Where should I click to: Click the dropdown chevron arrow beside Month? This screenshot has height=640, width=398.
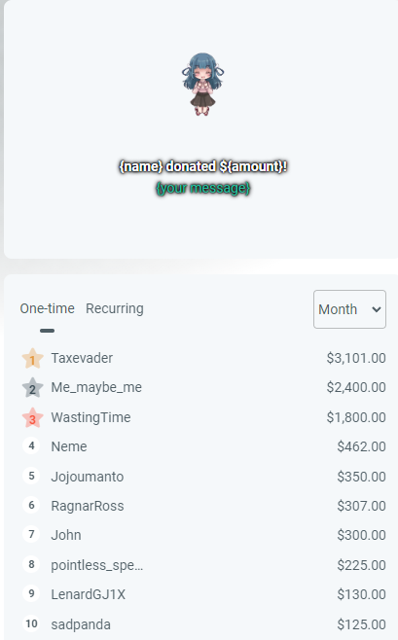tap(377, 309)
